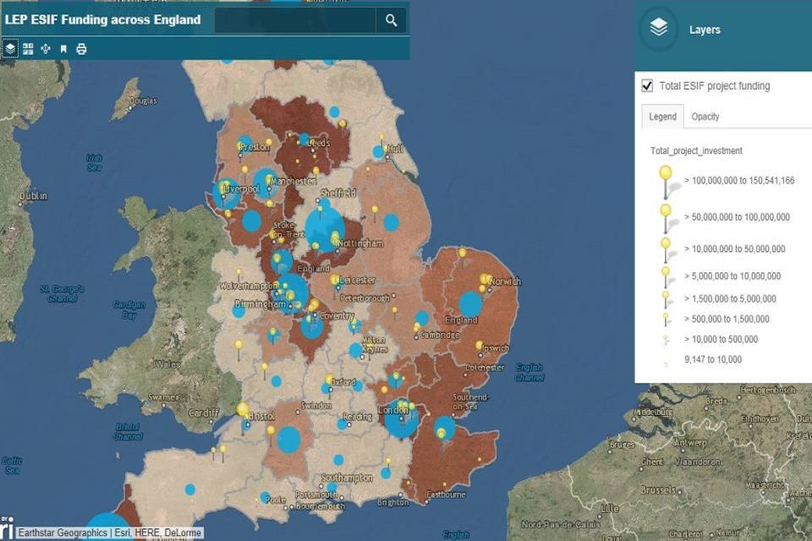This screenshot has width=812, height=541.
Task: Click the Layers panel header icon
Action: [658, 29]
